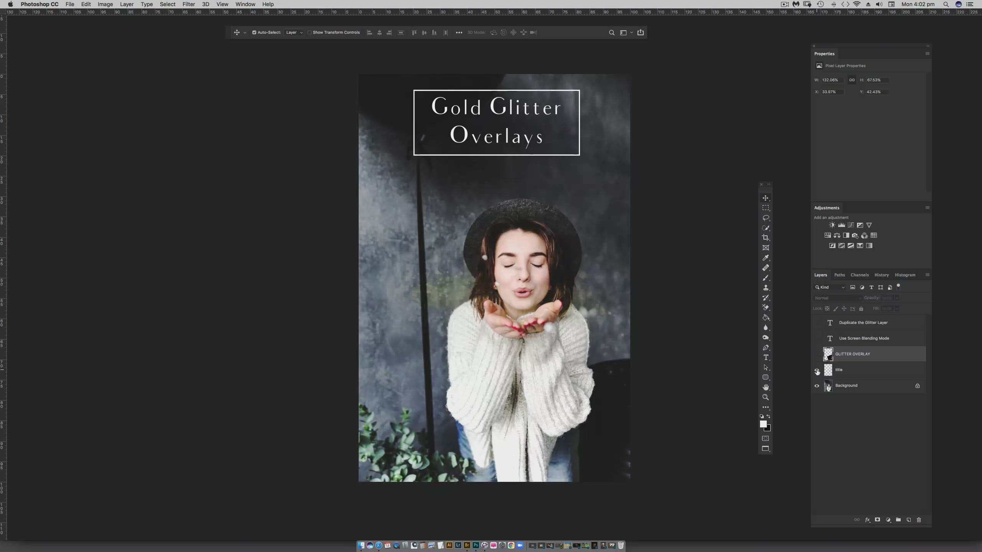Switch to the Channels tab
The height and width of the screenshot is (552, 982).
pos(859,275)
